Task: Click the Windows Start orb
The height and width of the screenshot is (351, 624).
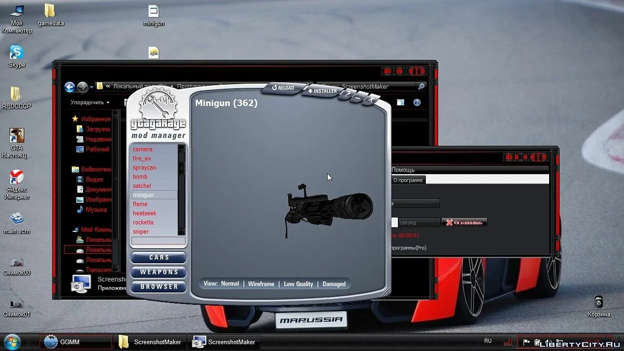Action: [x=11, y=342]
